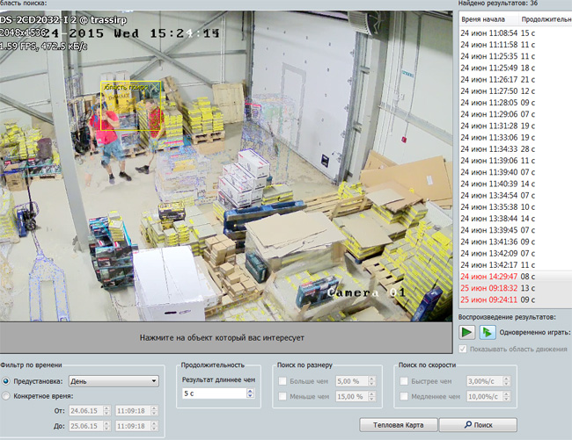The image size is (572, 440).
Task: Open the День preset dropdown
Action: pos(113,380)
